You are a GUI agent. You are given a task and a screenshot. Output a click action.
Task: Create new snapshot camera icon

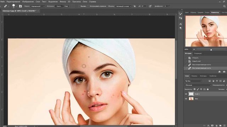pyautogui.click(x=224, y=72)
